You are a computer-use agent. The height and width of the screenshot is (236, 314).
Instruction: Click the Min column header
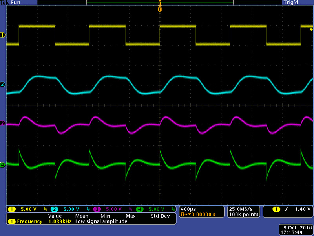(x=105, y=216)
